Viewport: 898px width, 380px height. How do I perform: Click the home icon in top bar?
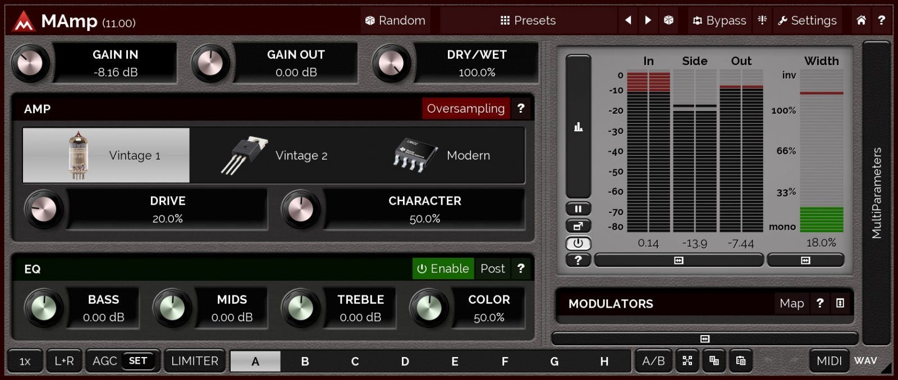point(861,21)
